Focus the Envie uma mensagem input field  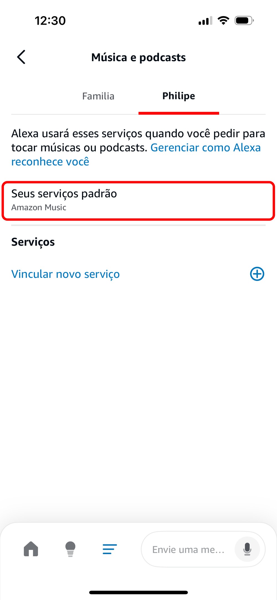click(x=188, y=549)
